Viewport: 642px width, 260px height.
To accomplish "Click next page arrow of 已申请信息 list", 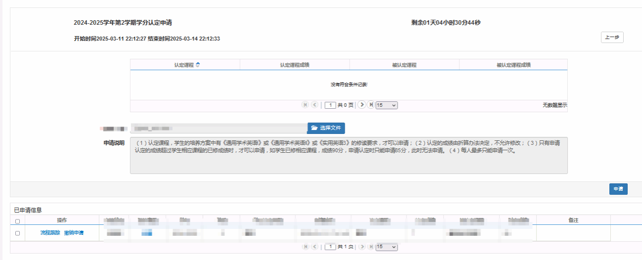I will click(x=362, y=247).
